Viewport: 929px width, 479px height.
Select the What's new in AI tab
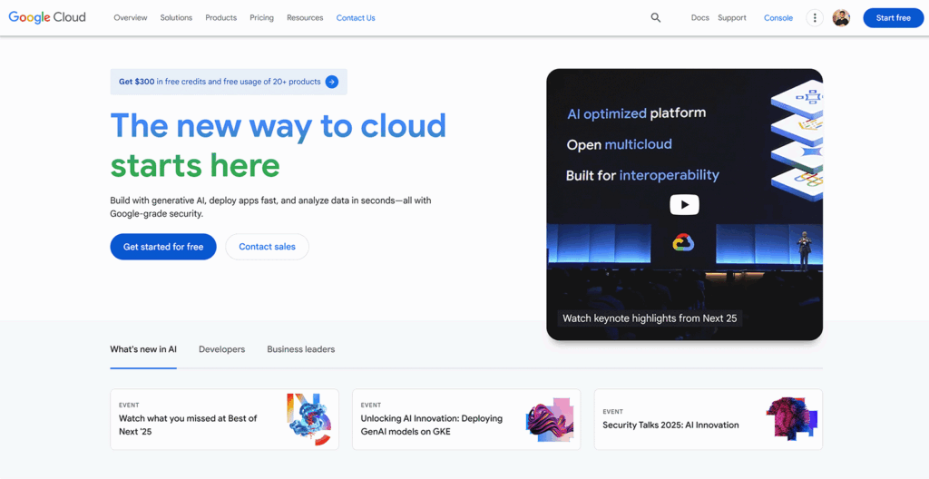click(x=143, y=349)
